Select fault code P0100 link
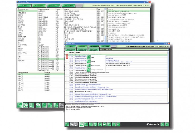195x133 pixels. click(71, 55)
